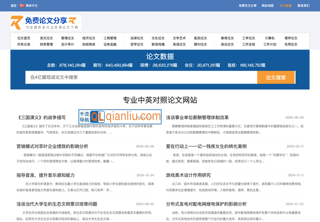Screen dimensions: 320x222
Task: Click journal count 640,490,884篇
Action: point(119,65)
